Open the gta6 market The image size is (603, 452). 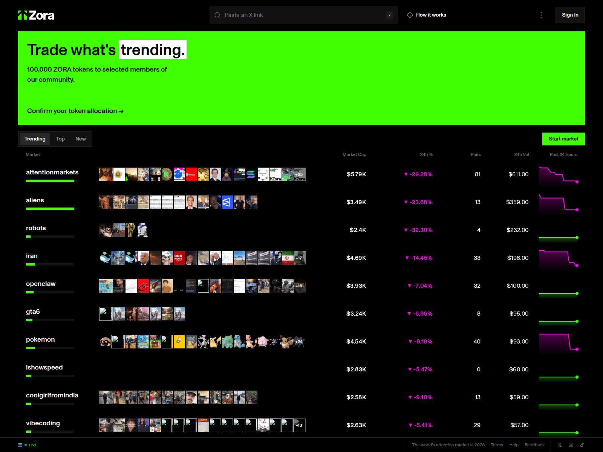[33, 312]
